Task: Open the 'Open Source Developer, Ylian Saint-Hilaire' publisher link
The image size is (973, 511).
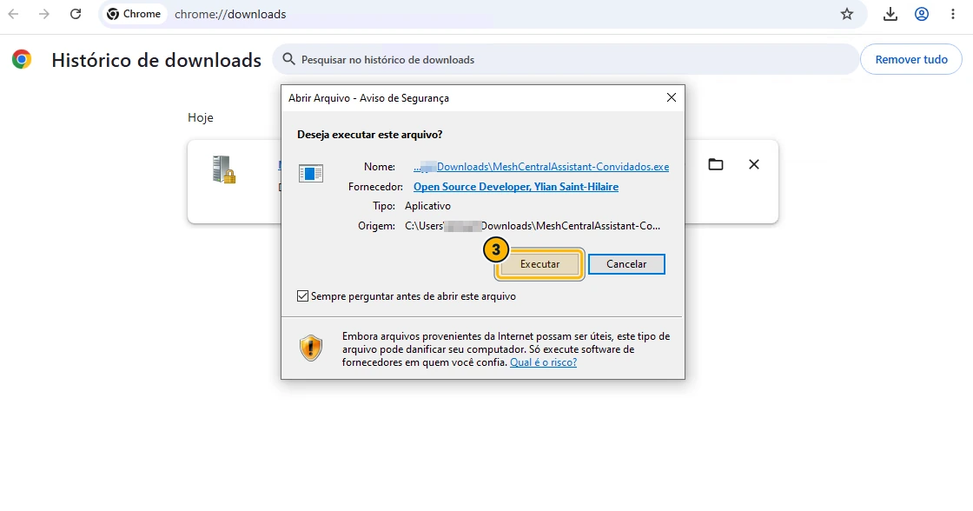Action: coord(516,186)
